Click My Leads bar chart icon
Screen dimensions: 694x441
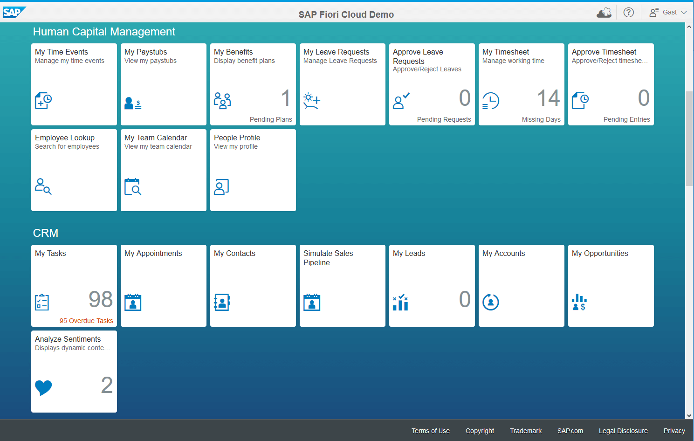pyautogui.click(x=400, y=302)
